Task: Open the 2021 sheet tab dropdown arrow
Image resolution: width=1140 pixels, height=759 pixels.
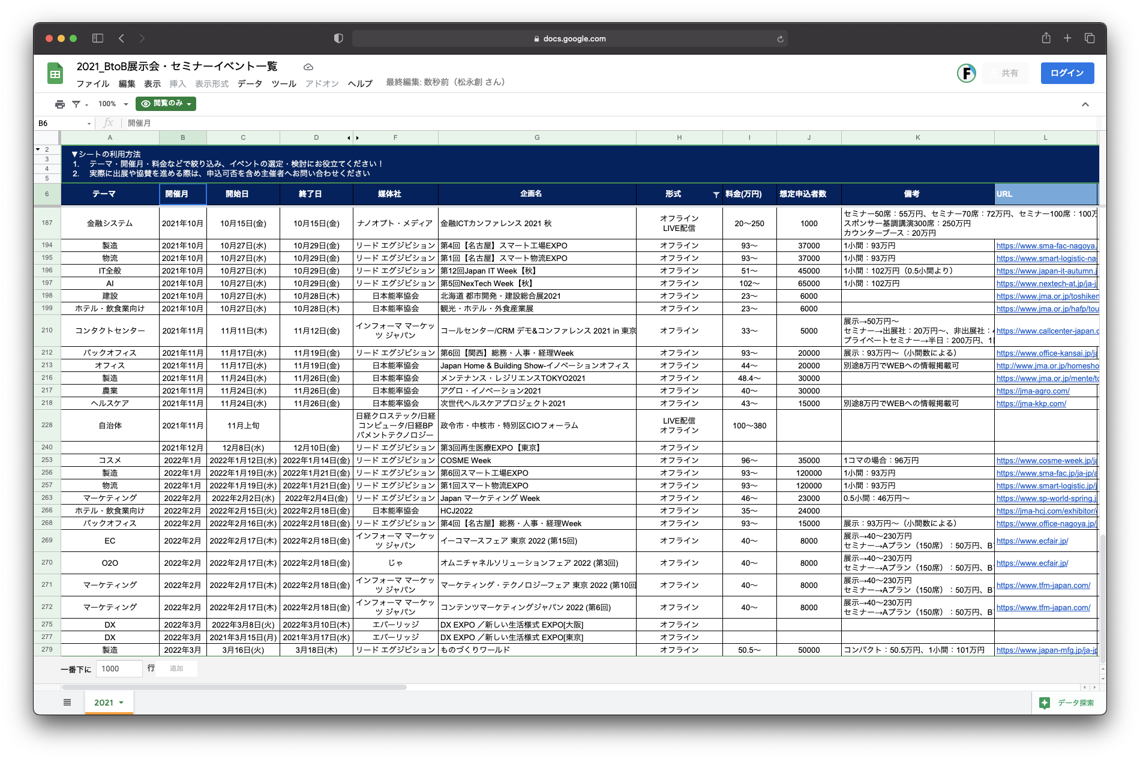Action: (121, 703)
